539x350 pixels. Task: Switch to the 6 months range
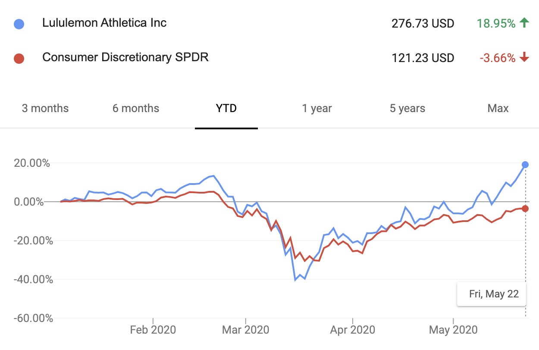[136, 108]
